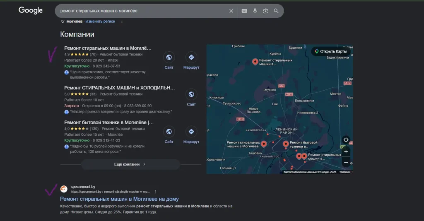Click the Закрыто status text
This screenshot has height=221, width=424.
(71, 106)
